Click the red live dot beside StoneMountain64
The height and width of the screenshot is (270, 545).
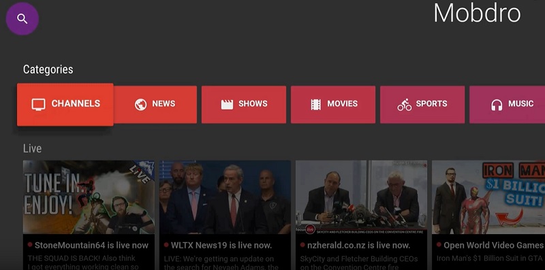pyautogui.click(x=30, y=245)
